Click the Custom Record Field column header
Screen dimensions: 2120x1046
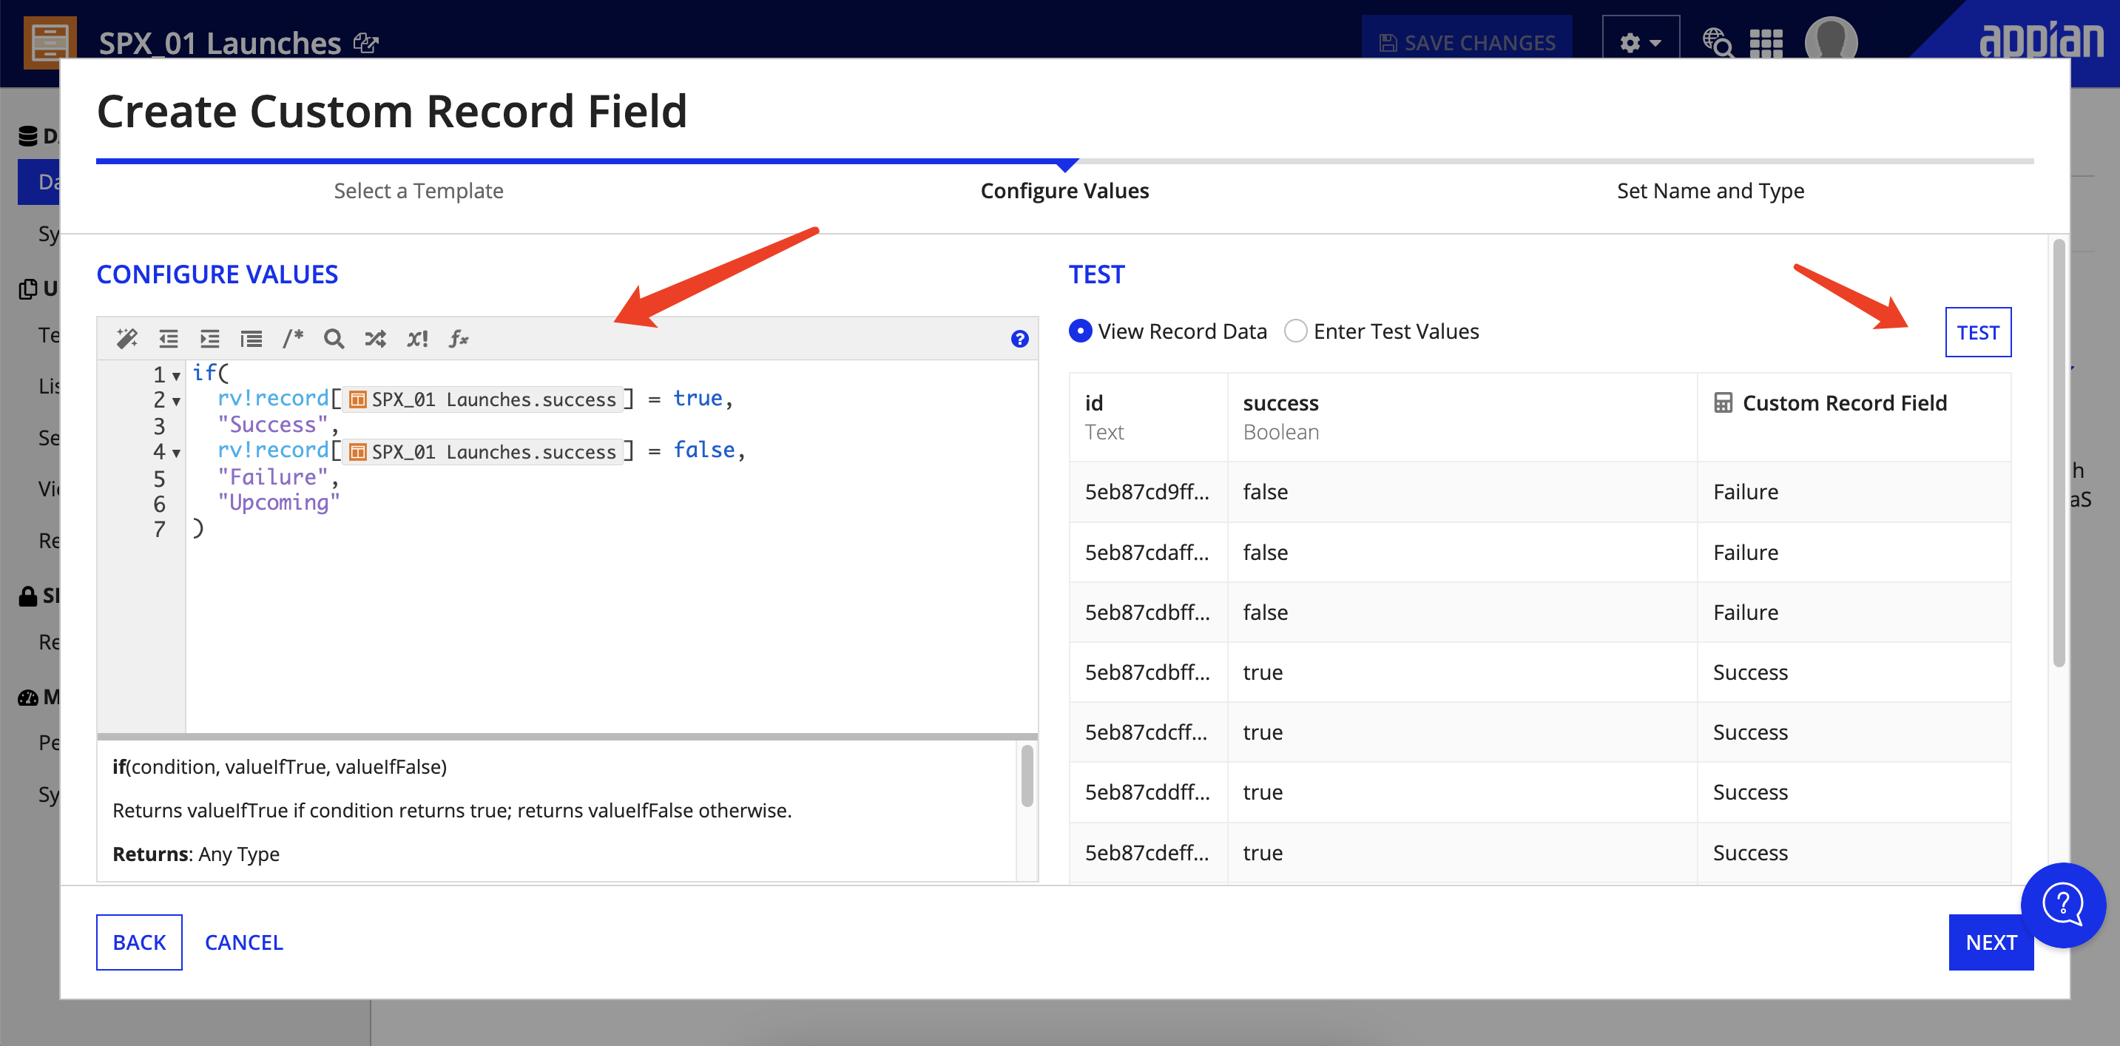tap(1854, 417)
